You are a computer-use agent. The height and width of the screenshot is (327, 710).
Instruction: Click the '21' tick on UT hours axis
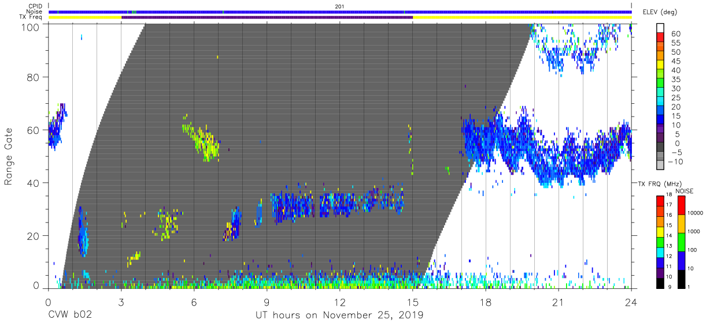(x=559, y=302)
